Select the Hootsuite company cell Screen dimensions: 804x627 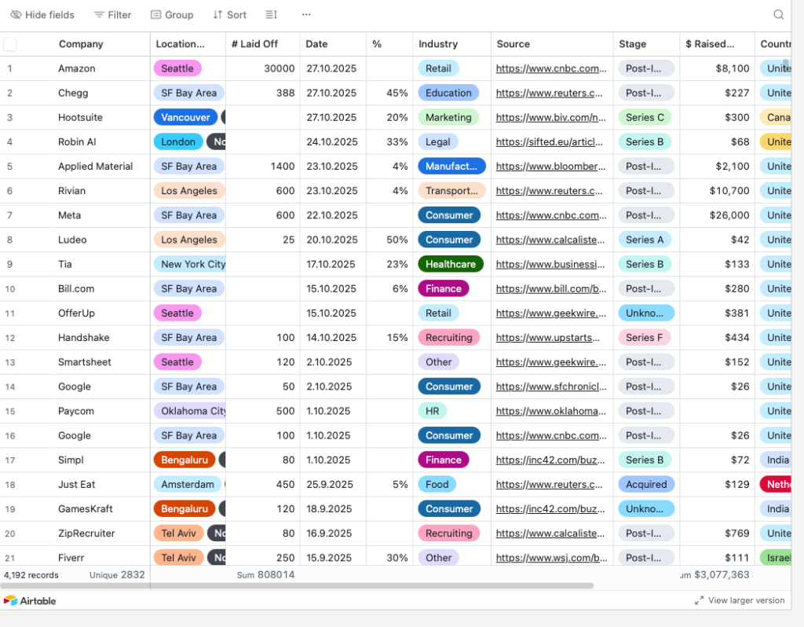tap(80, 117)
